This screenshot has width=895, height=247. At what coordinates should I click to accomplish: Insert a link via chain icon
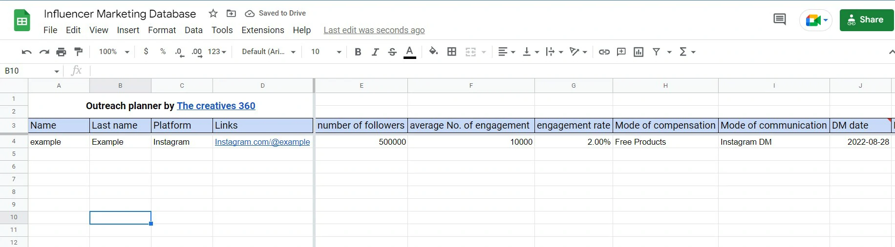point(604,52)
